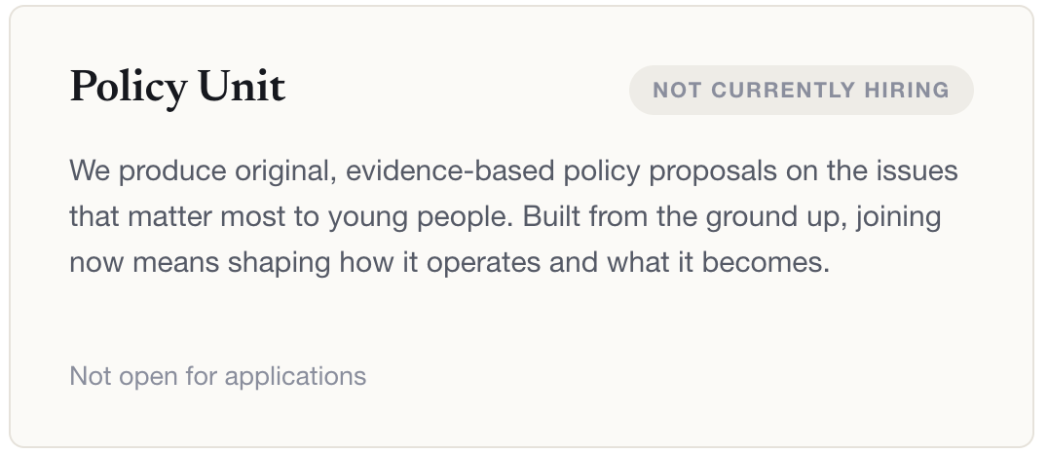Screen dimensions: 1048x454
Task: Click the word 'joining' in the description
Action: [x=898, y=218]
